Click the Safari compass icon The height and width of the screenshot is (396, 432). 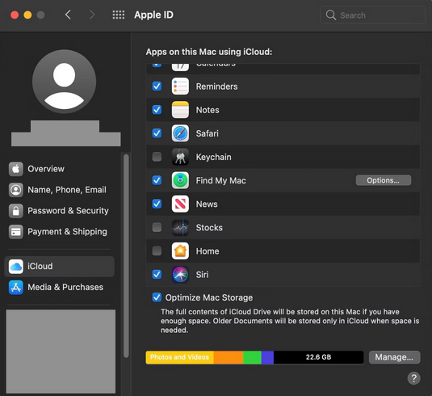click(180, 133)
